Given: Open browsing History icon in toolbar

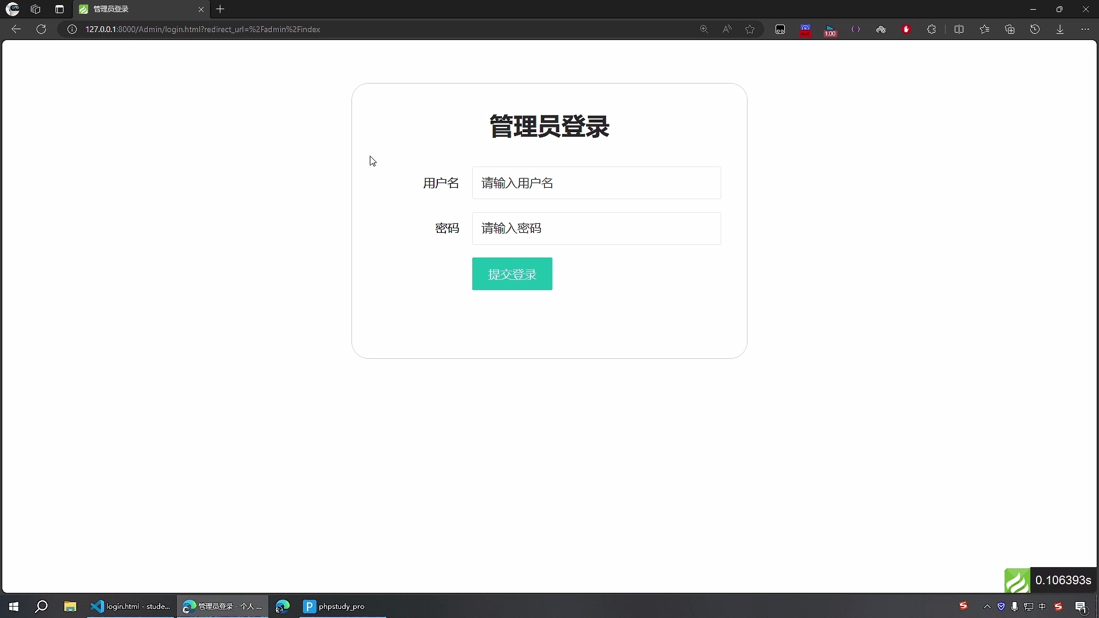Looking at the screenshot, I should [1035, 29].
